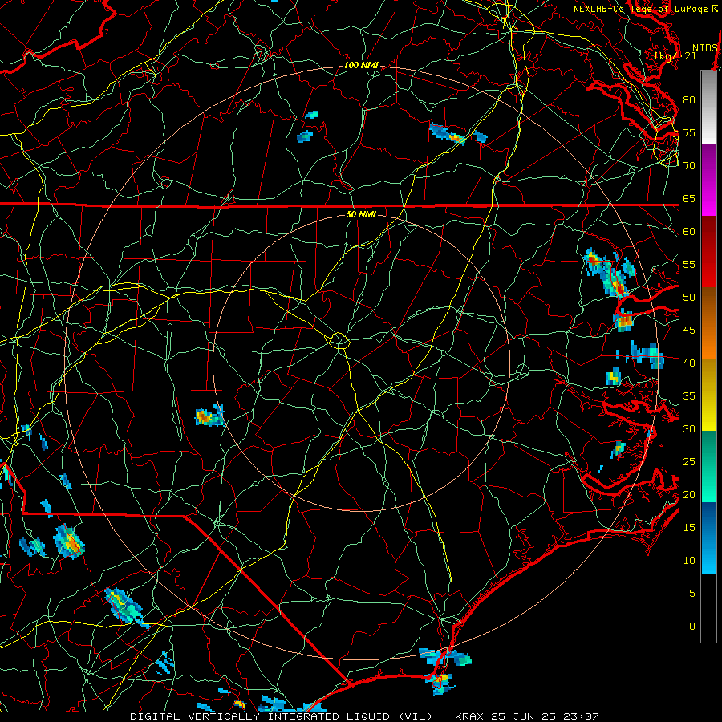Click the legend value 45
This screenshot has width=722, height=722.
689,331
